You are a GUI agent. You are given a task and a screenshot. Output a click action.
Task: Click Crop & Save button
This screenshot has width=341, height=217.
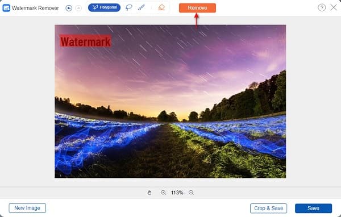coord(269,208)
